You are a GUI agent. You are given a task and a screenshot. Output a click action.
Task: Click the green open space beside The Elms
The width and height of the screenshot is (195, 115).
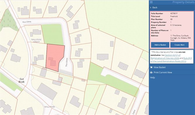[53, 34]
